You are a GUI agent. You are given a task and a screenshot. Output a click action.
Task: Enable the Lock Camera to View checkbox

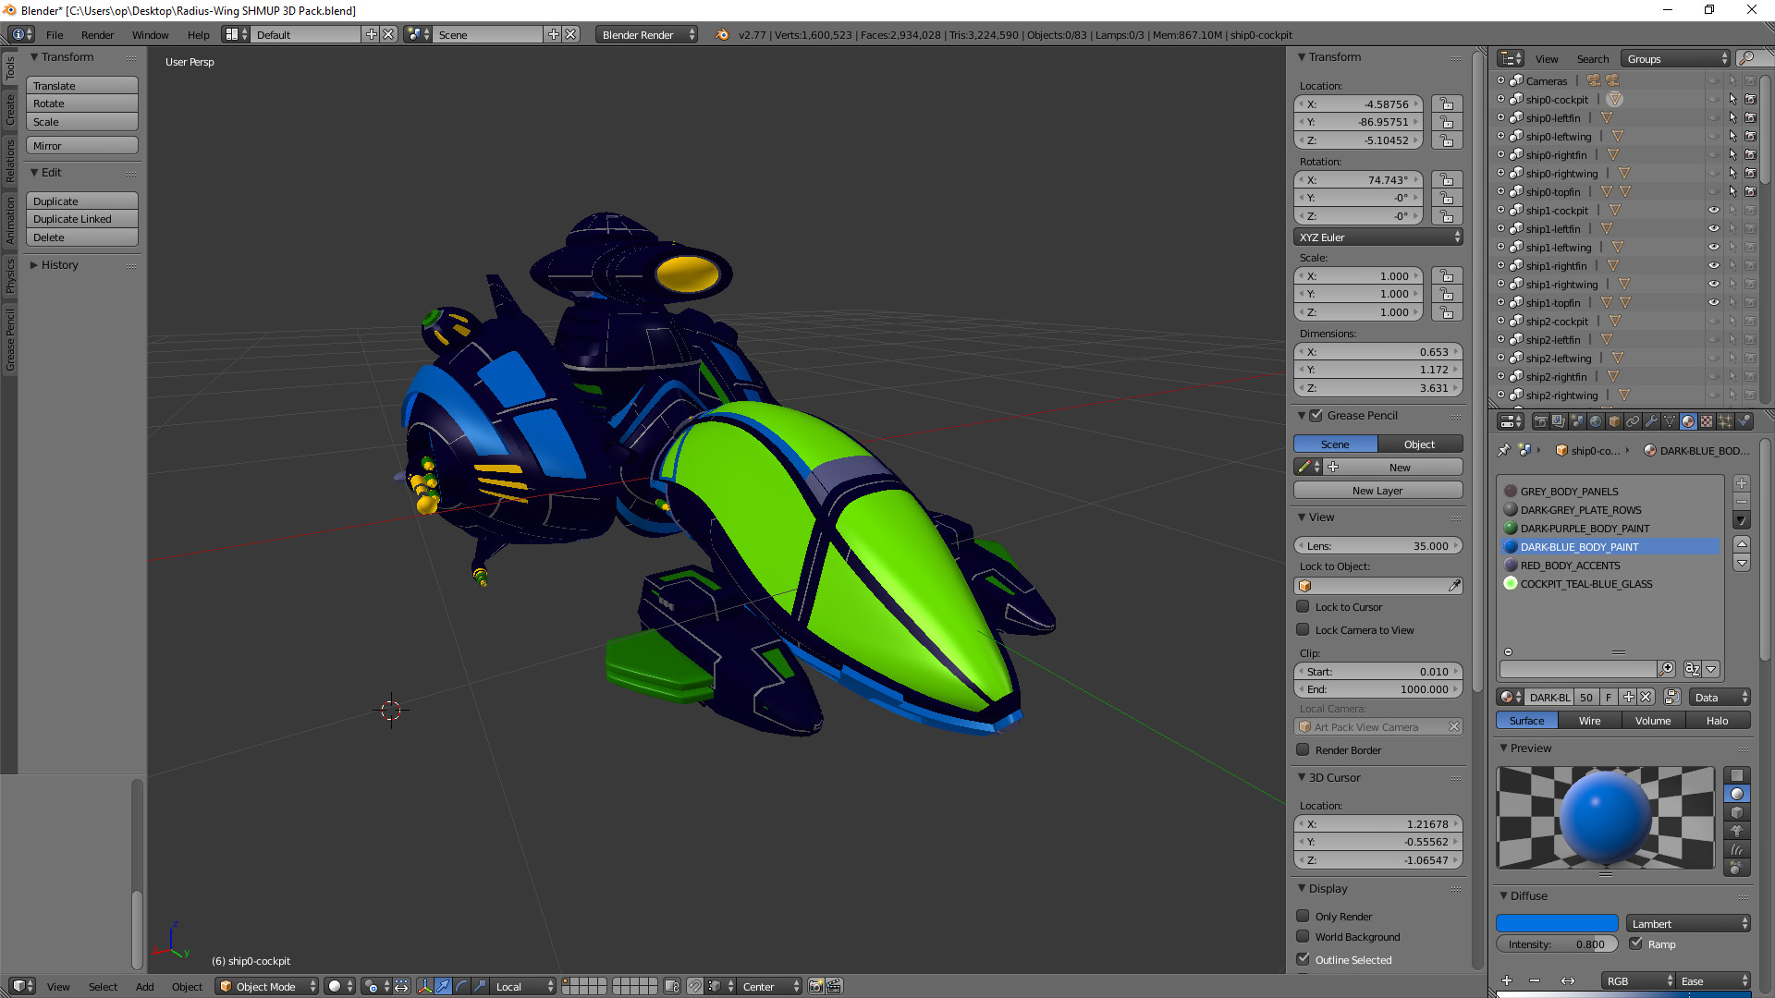1304,629
